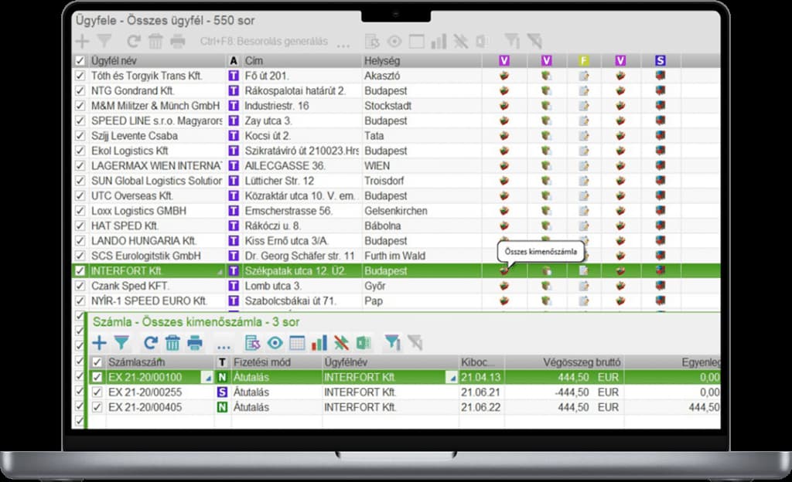Screen dimensions: 792x482
Task: Click the outgoing invoice icon in INTERFORT row
Action: click(x=504, y=271)
